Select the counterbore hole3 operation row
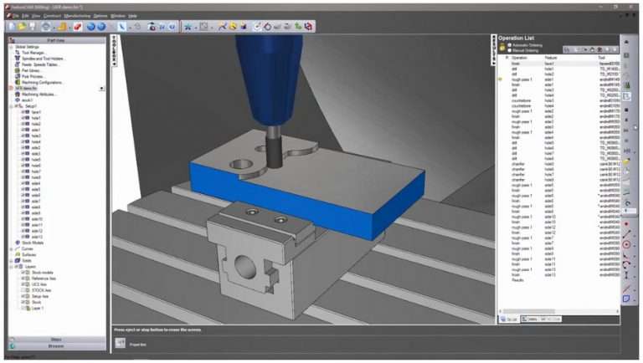This screenshot has height=363, width=643. coord(560,101)
